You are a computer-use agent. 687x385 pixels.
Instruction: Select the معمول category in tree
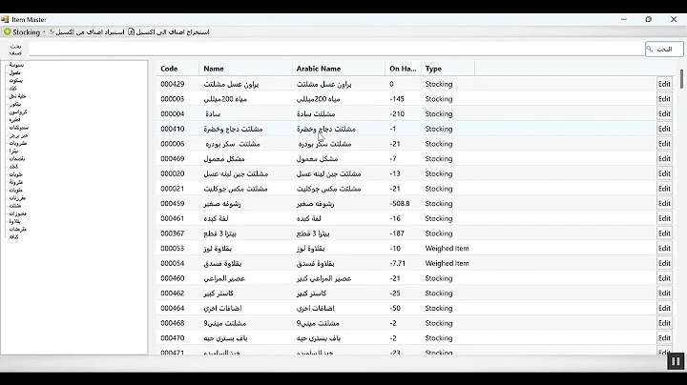[15, 72]
